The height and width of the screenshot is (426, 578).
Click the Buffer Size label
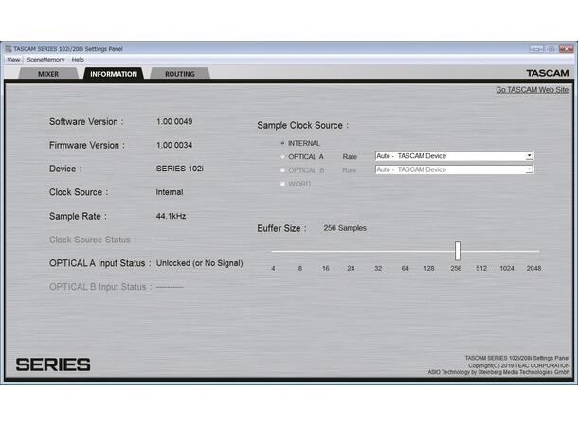[x=281, y=228]
